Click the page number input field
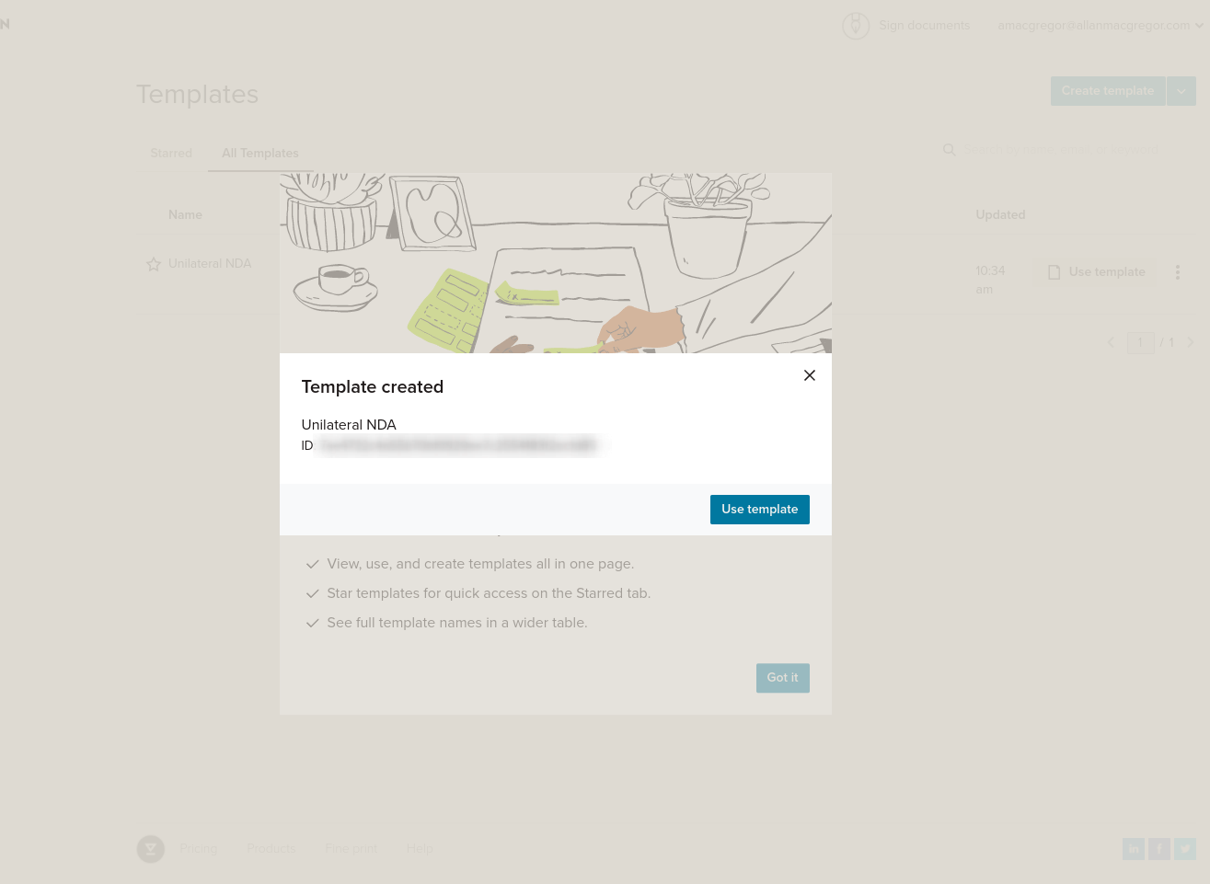 pyautogui.click(x=1140, y=342)
